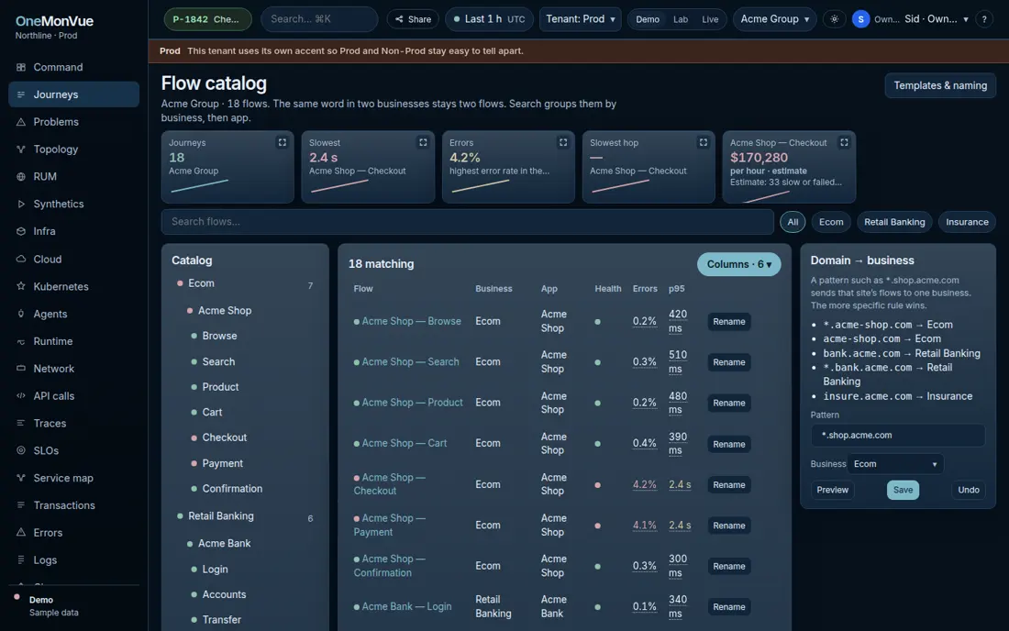Select the All filter chip
Screen dimensions: 1009x631
coord(793,222)
